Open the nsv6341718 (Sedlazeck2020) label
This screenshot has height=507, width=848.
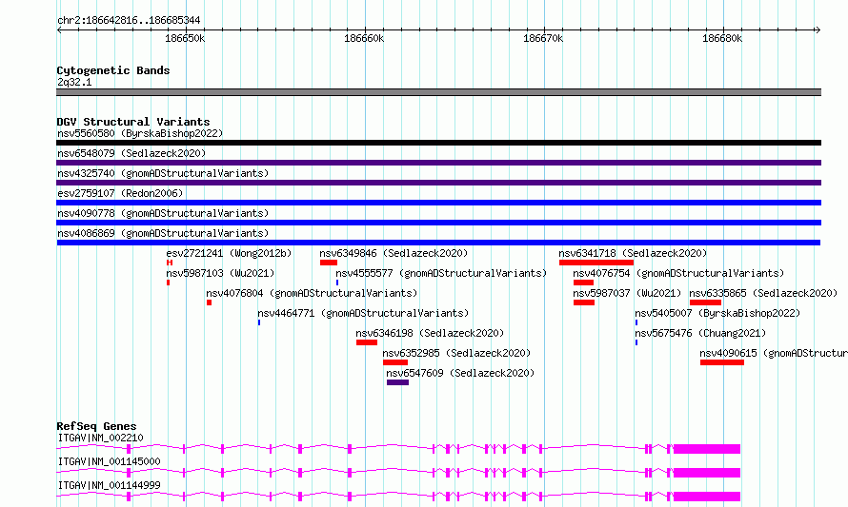coord(633,253)
